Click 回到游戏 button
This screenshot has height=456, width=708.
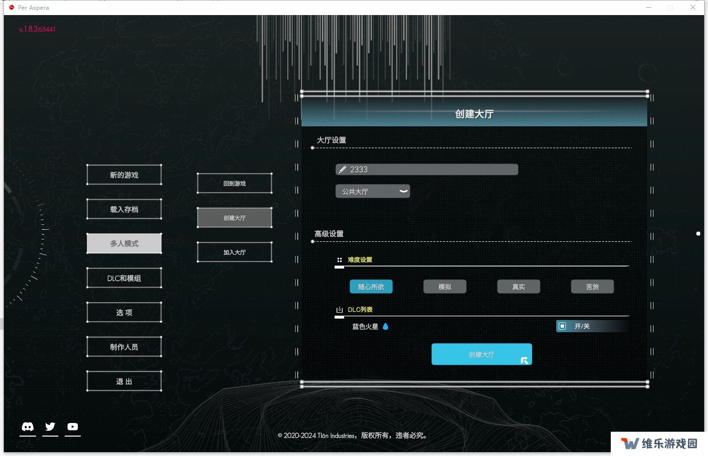pyautogui.click(x=234, y=184)
